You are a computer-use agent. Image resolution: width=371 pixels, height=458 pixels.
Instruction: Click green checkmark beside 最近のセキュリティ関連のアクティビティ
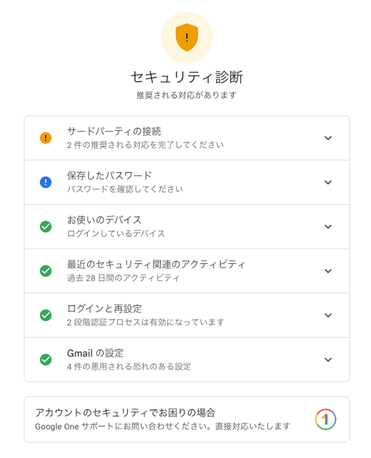(45, 271)
